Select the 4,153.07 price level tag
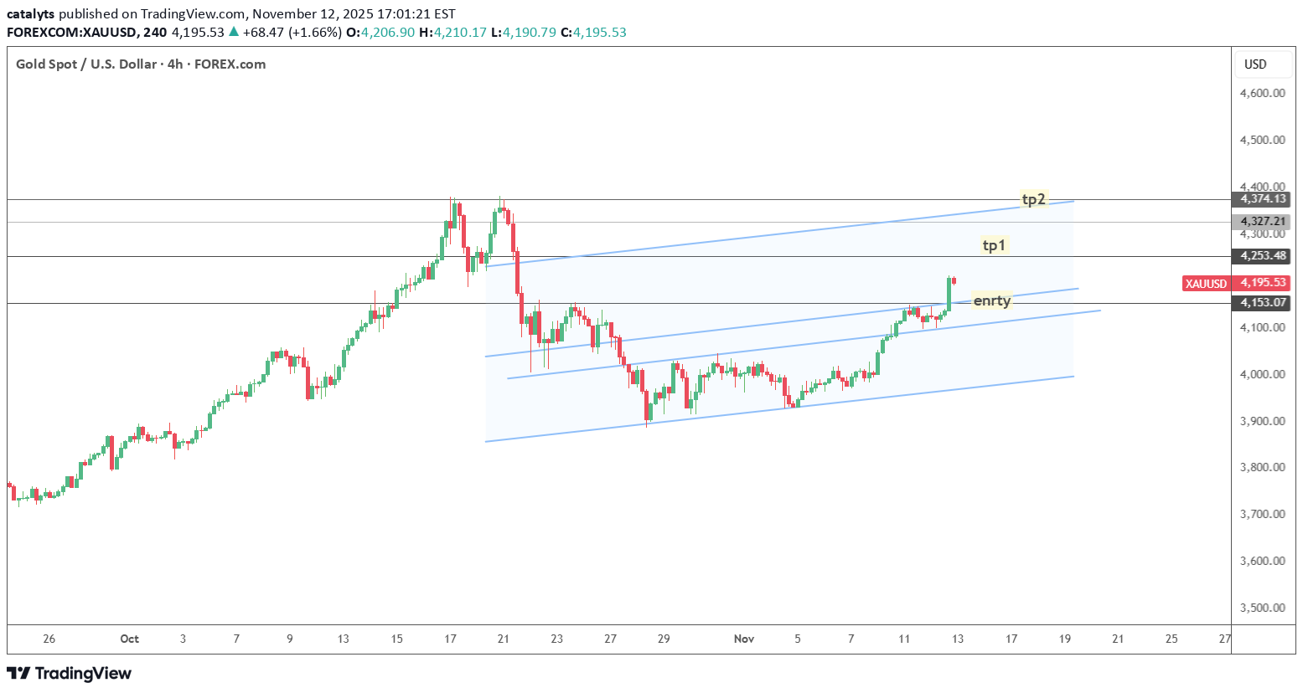 tap(1262, 303)
